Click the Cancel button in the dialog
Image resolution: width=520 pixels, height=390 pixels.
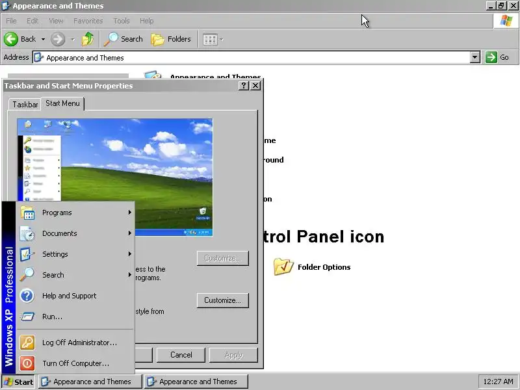(x=181, y=355)
